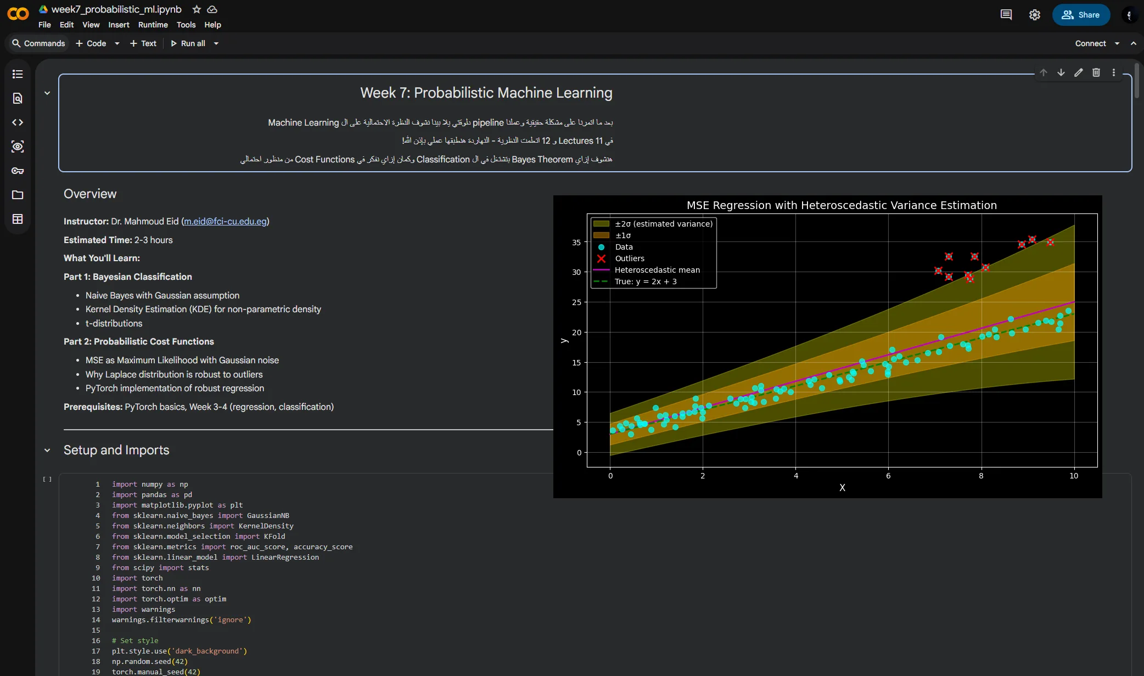
Task: Open the Runtime menu
Action: [153, 25]
